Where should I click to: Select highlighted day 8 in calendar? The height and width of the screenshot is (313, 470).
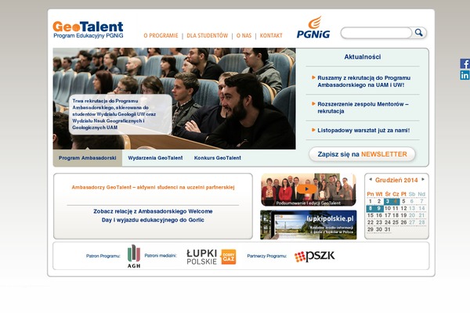(x=371, y=208)
